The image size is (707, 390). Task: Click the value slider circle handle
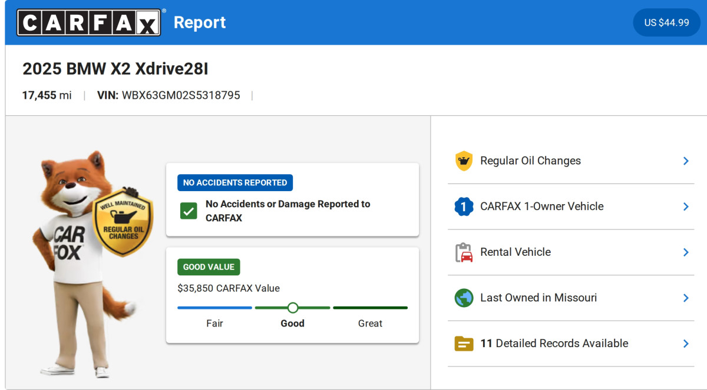(293, 308)
